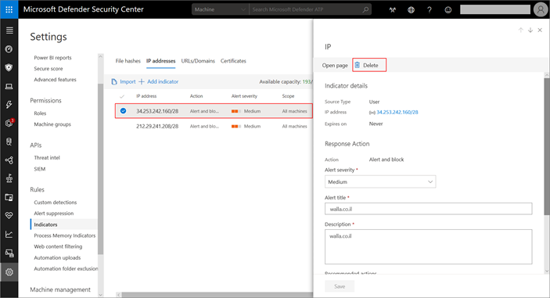The height and width of the screenshot is (298, 550).
Task: Toggle the select-all checkmark in table header
Action: 122,96
